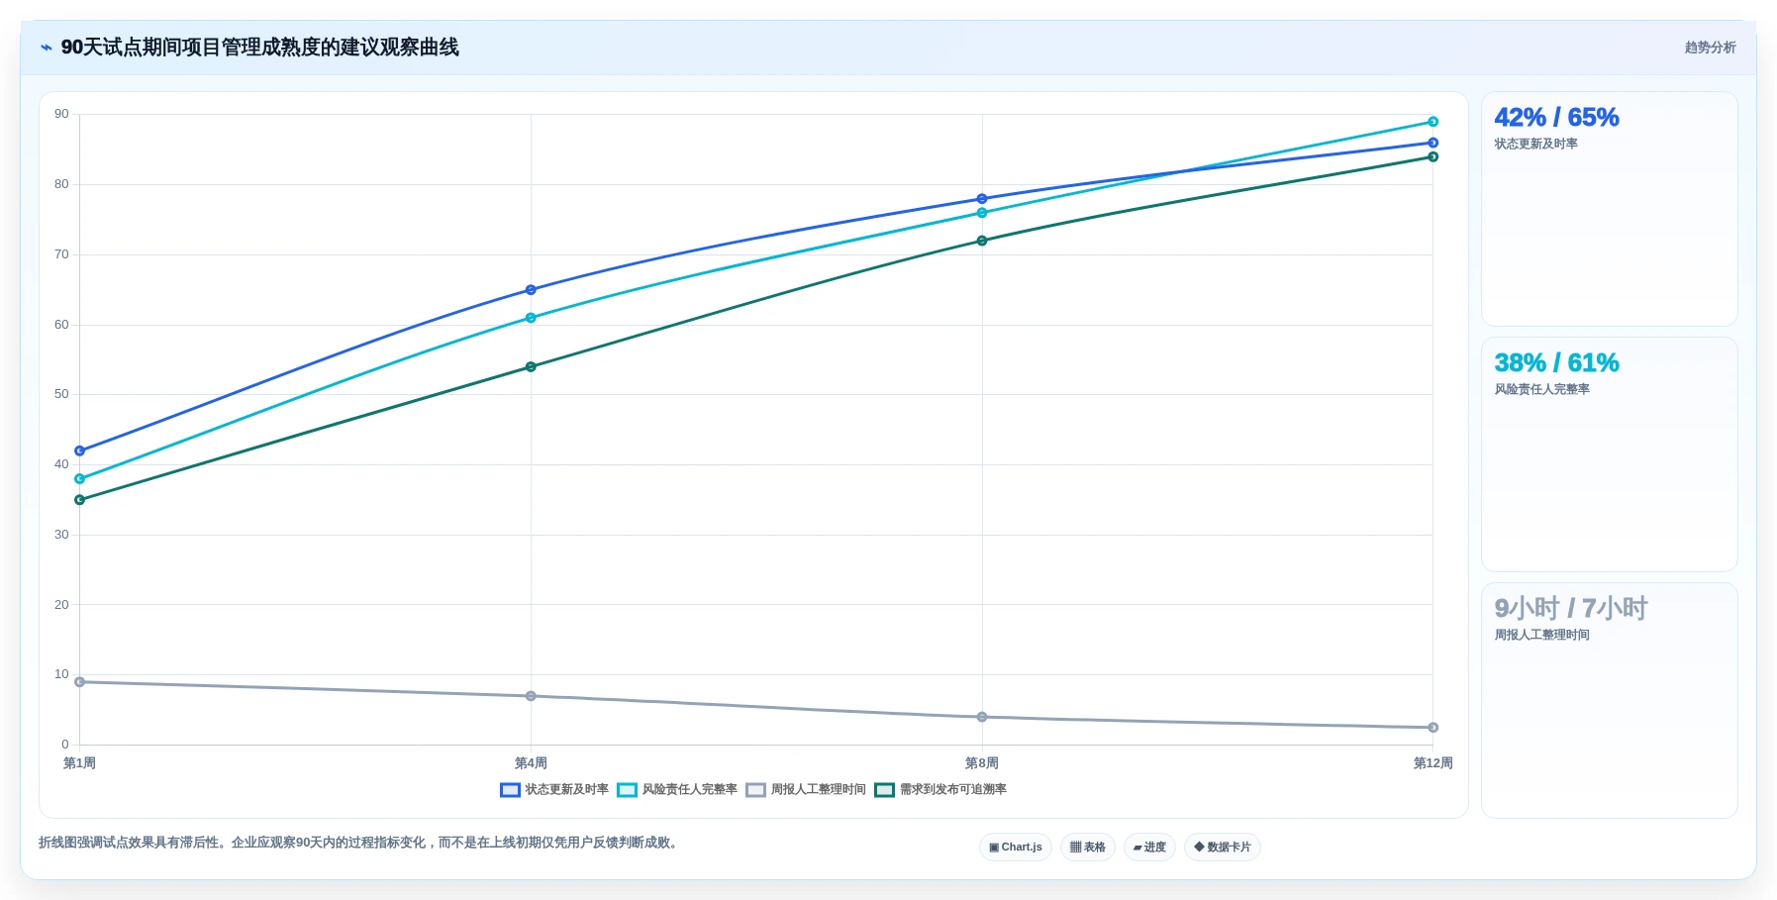Click the cyan 风险责任人完整率 legend color box
The height and width of the screenshot is (900, 1777).
[x=627, y=790]
